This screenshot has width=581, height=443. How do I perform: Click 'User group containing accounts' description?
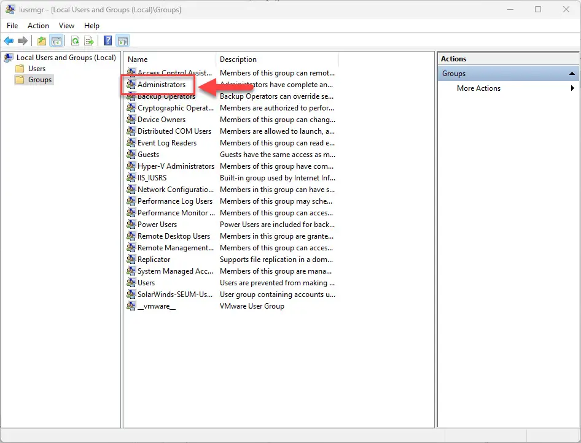coord(277,295)
